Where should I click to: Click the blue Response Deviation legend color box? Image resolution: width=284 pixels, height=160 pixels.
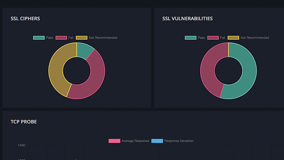pyautogui.click(x=157, y=141)
